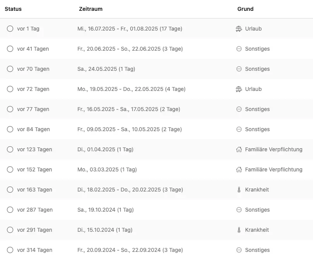The height and width of the screenshot is (260, 313).
Task: Click the Sonstiges icon for 20.06.2025 entry
Action: [239, 49]
